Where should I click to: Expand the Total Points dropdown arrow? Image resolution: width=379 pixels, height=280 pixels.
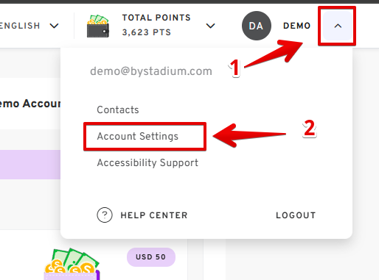tap(210, 26)
